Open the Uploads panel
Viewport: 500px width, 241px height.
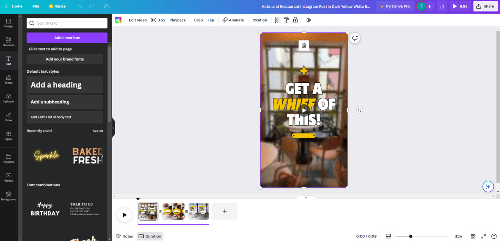point(9,98)
